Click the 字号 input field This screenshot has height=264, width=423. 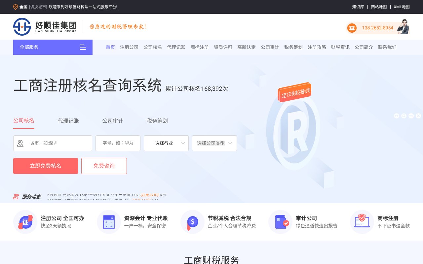coord(118,143)
